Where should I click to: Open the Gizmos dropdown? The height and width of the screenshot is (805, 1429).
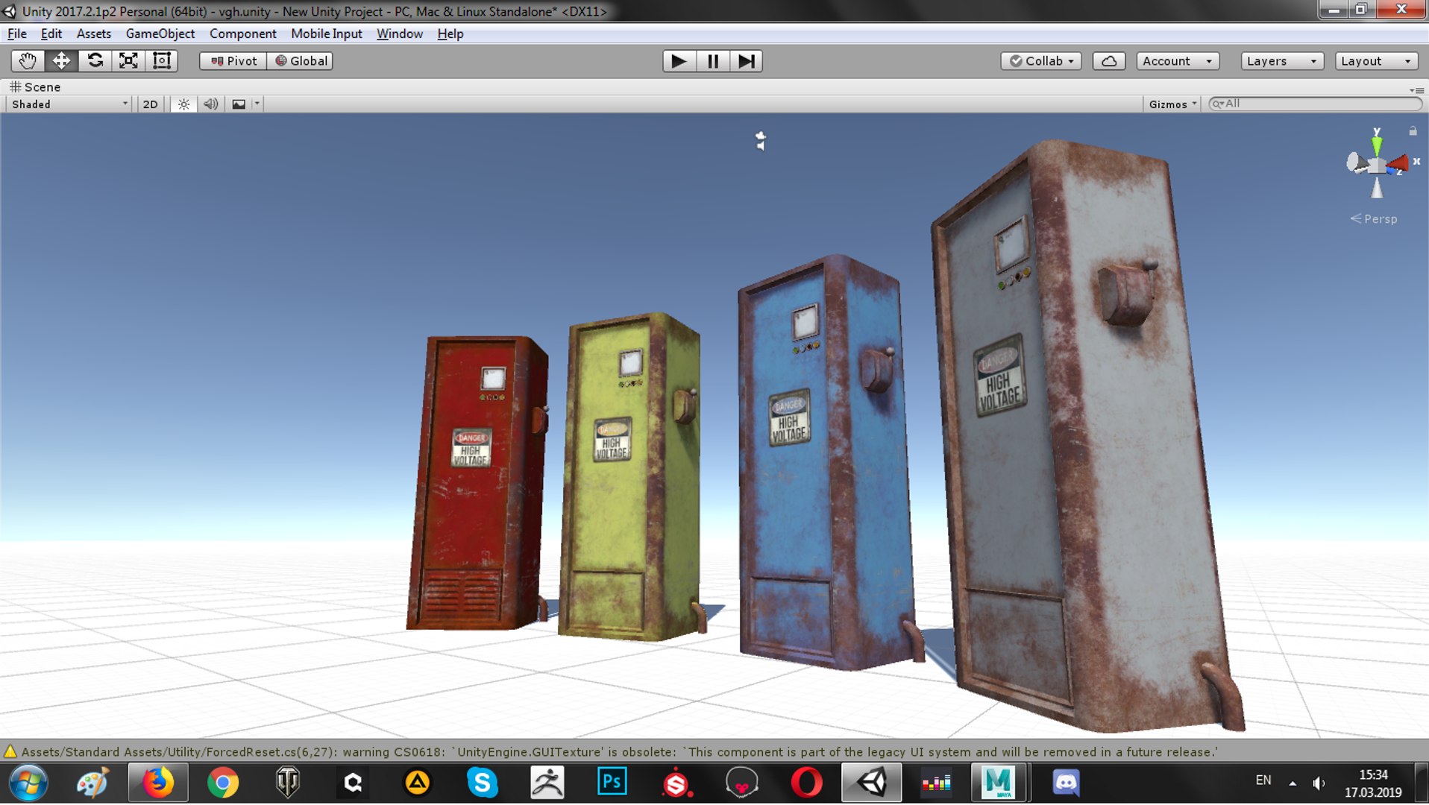[x=1172, y=104]
